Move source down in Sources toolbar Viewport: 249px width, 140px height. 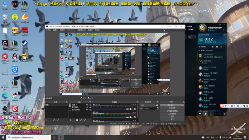(85, 120)
